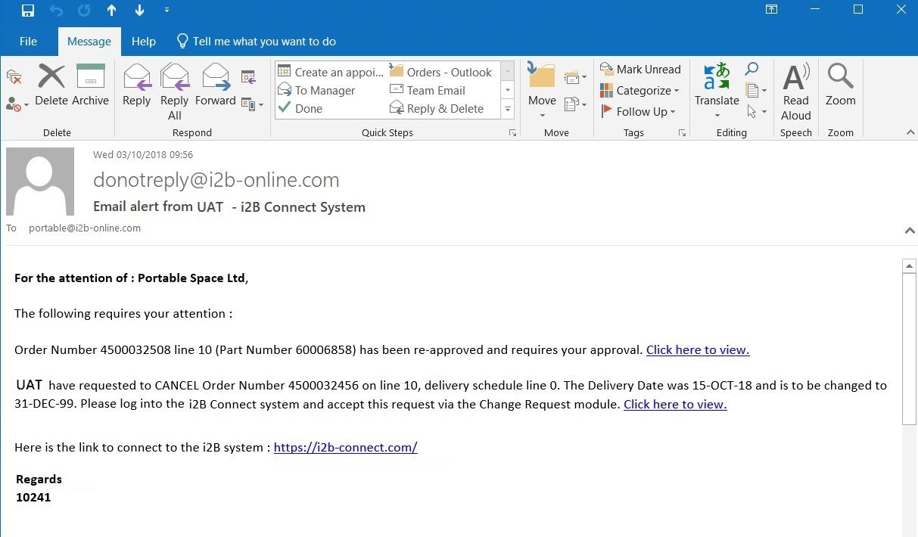Click the Find magnifier icon in Editing

coord(752,70)
